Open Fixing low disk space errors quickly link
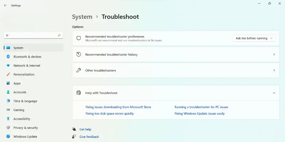Viewport: 285px width, 142px height. tap(110, 114)
